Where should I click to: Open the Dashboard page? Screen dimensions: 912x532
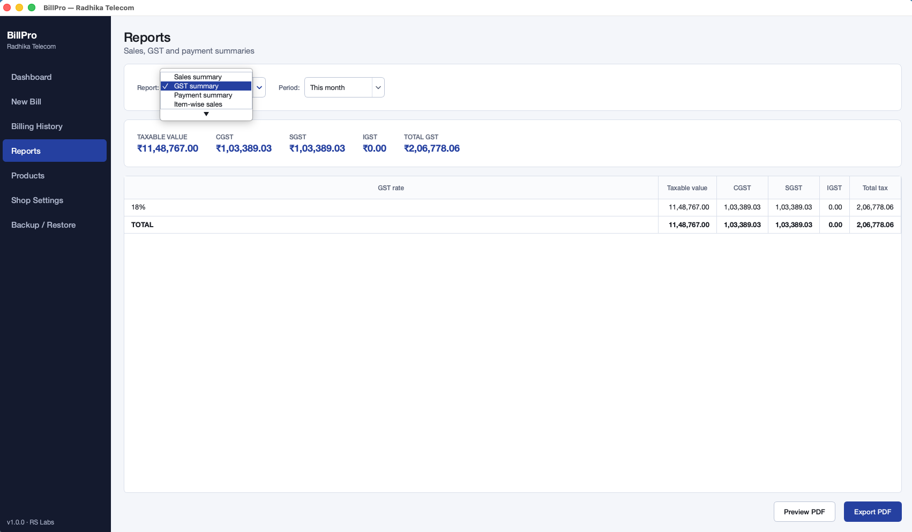55,77
